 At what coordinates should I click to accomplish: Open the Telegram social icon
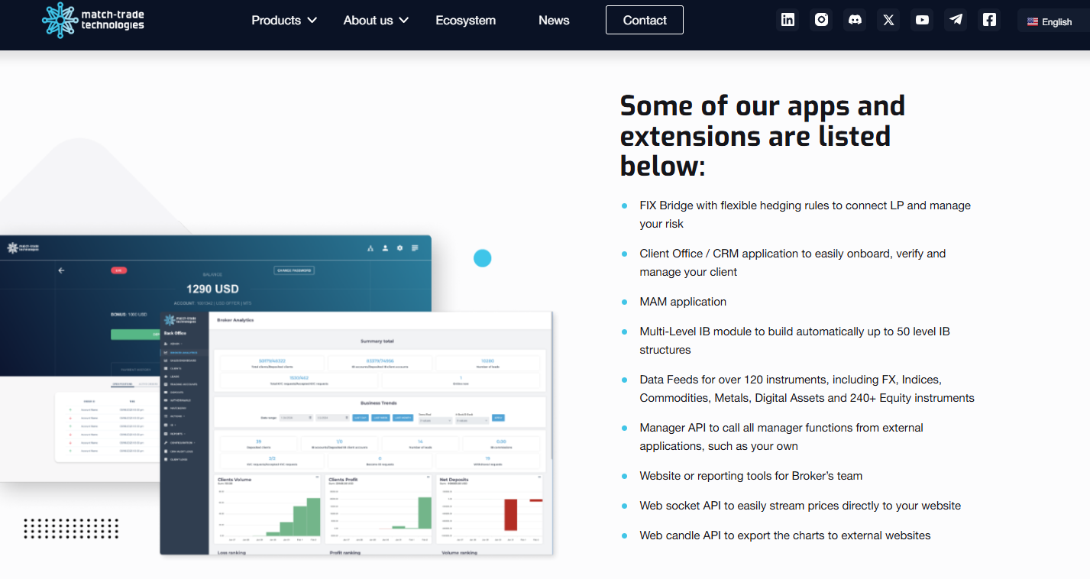[x=956, y=20]
